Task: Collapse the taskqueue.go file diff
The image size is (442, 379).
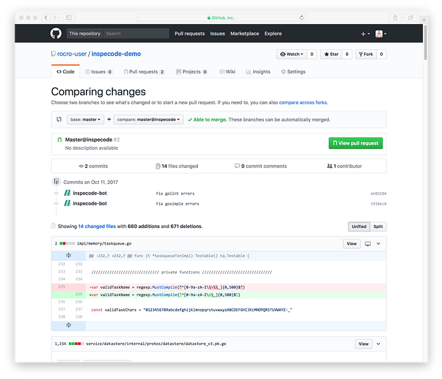Action: [x=378, y=244]
